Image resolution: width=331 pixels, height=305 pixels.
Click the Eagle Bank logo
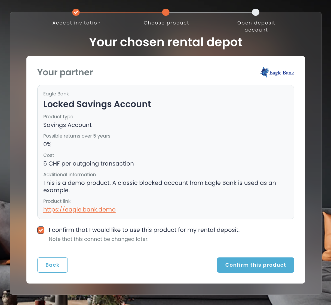[277, 72]
